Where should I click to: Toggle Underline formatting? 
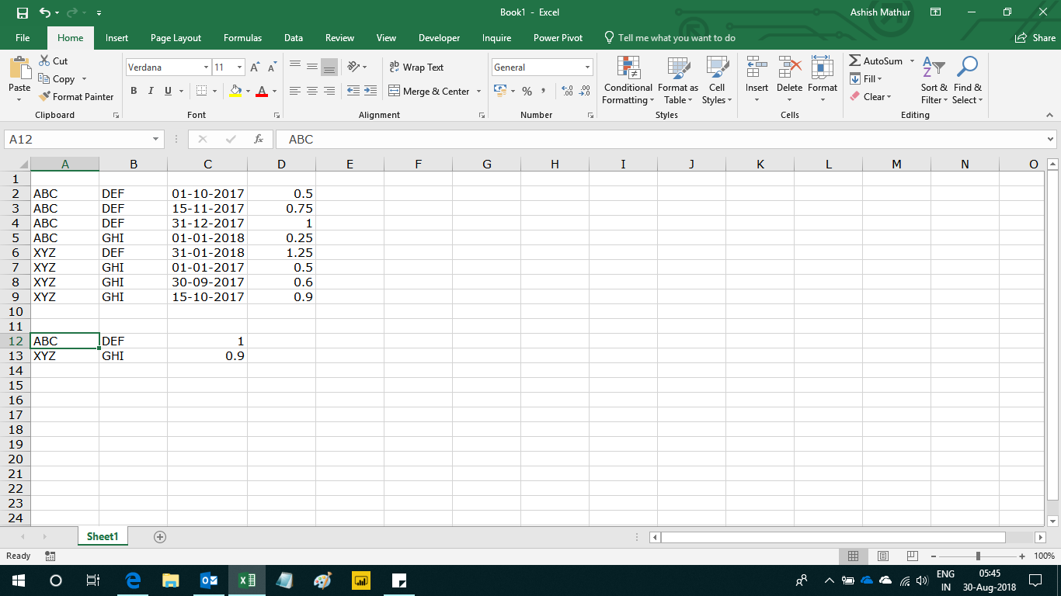169,92
